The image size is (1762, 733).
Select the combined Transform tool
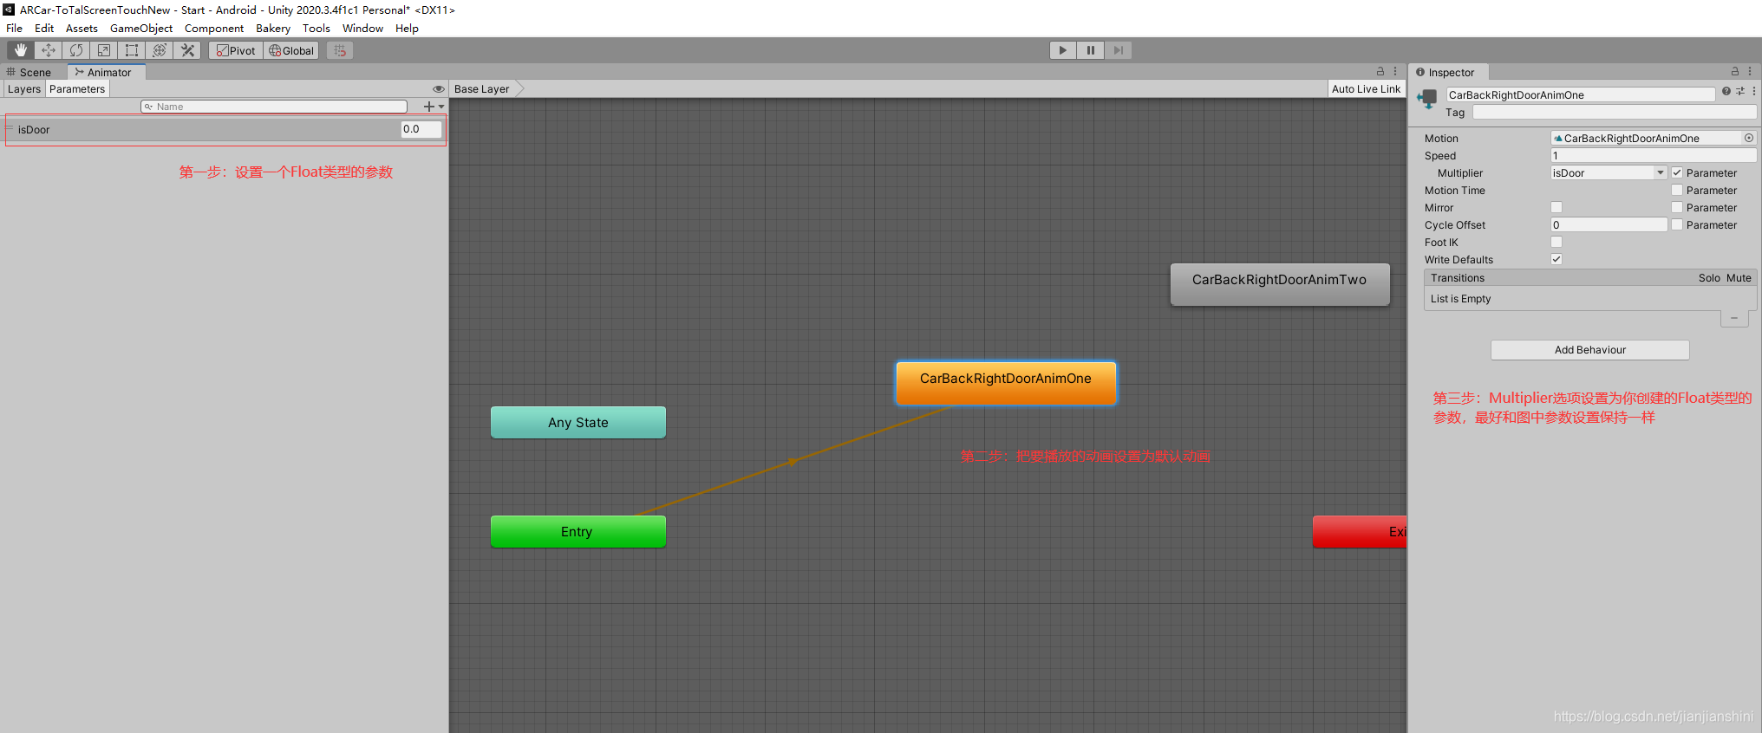pyautogui.click(x=160, y=50)
